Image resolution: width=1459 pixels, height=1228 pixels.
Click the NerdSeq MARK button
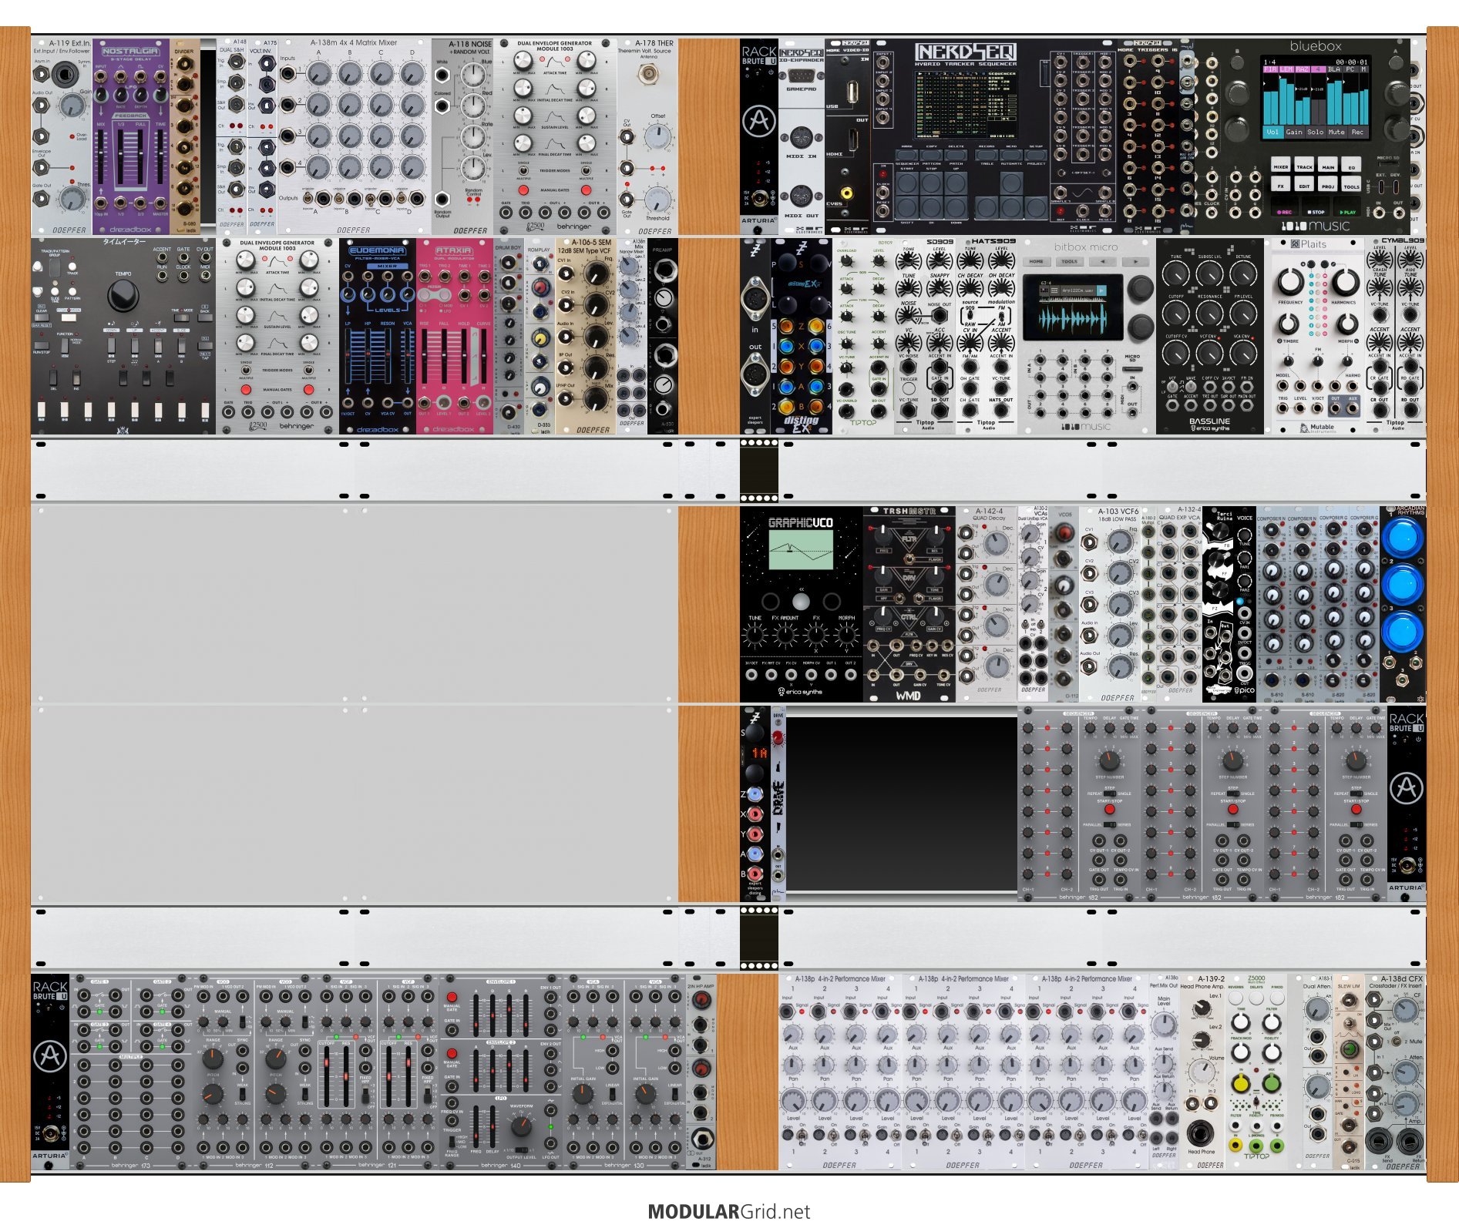pyautogui.click(x=907, y=155)
